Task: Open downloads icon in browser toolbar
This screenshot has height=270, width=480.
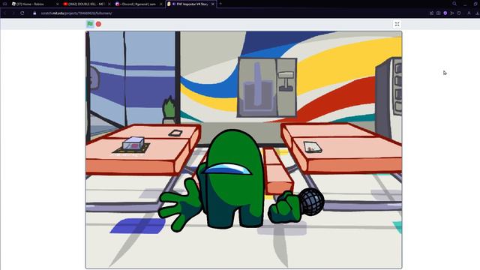Action: point(477,13)
